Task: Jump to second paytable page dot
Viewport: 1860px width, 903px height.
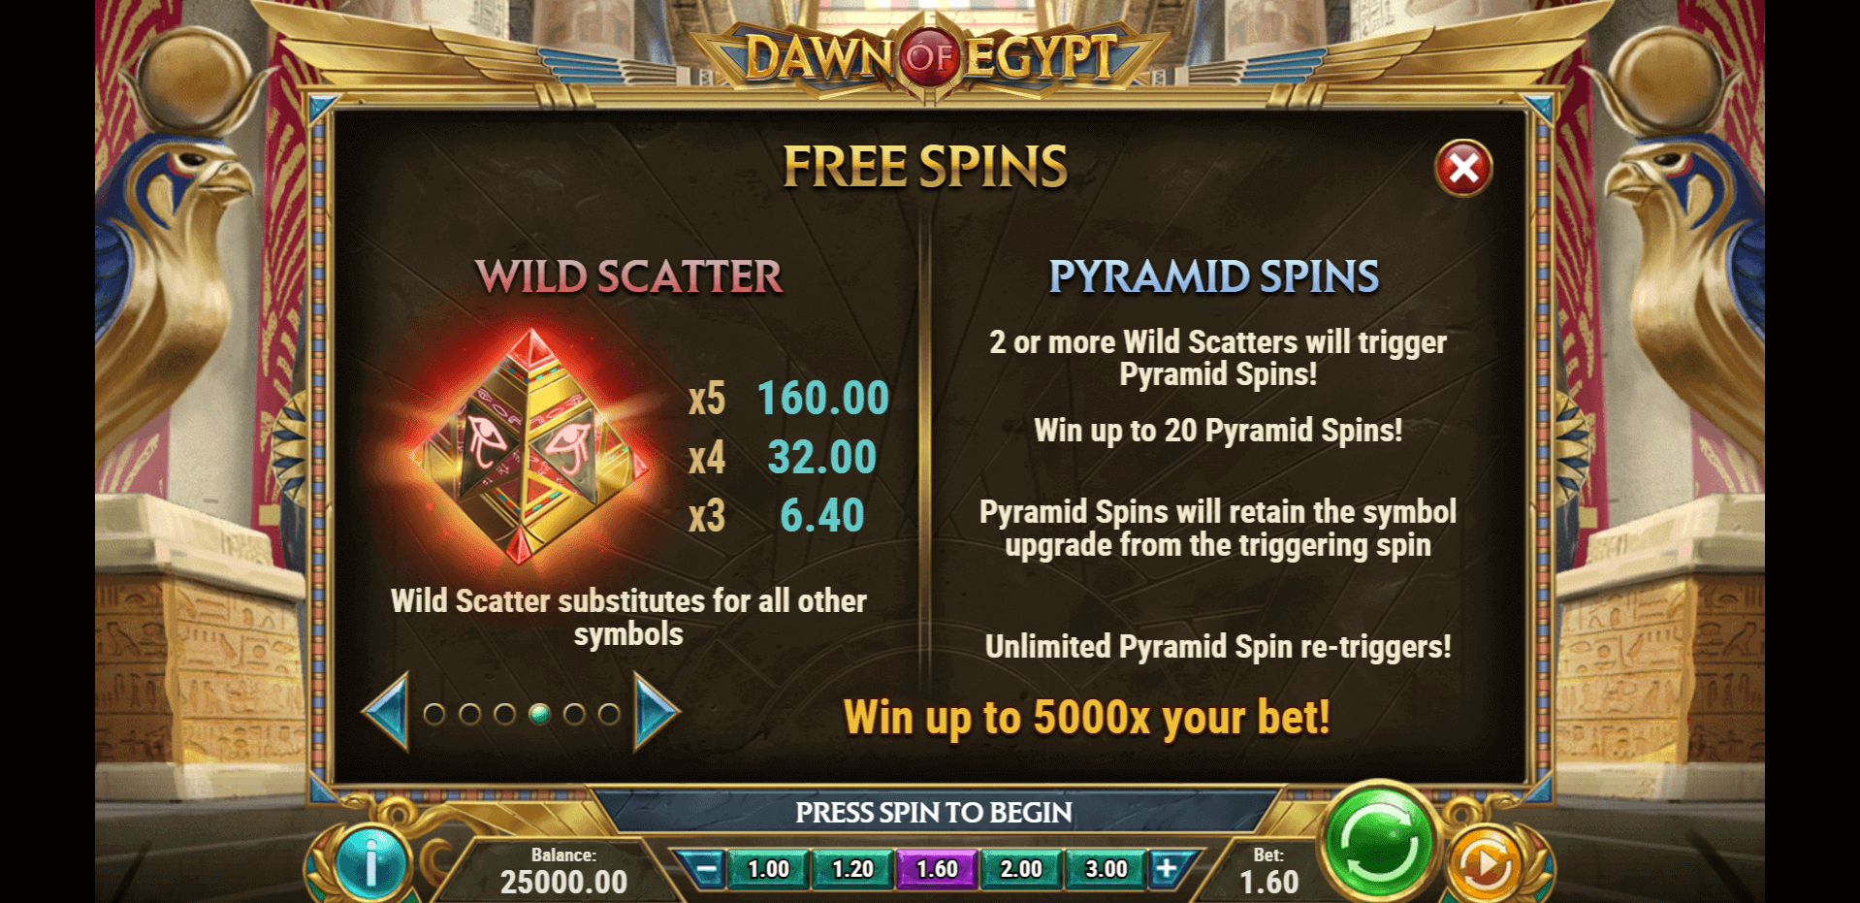Action: tap(469, 715)
